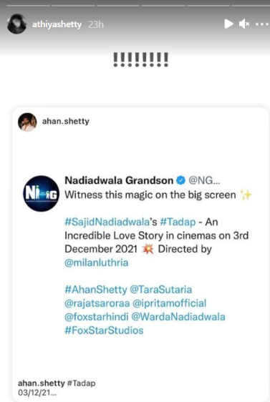This screenshot has width=270, height=402.
Task: Click the play button on story
Action: pyautogui.click(x=228, y=24)
